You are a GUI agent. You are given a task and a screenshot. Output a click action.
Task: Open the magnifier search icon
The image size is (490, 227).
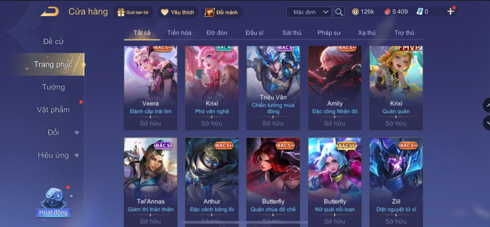pos(339,12)
